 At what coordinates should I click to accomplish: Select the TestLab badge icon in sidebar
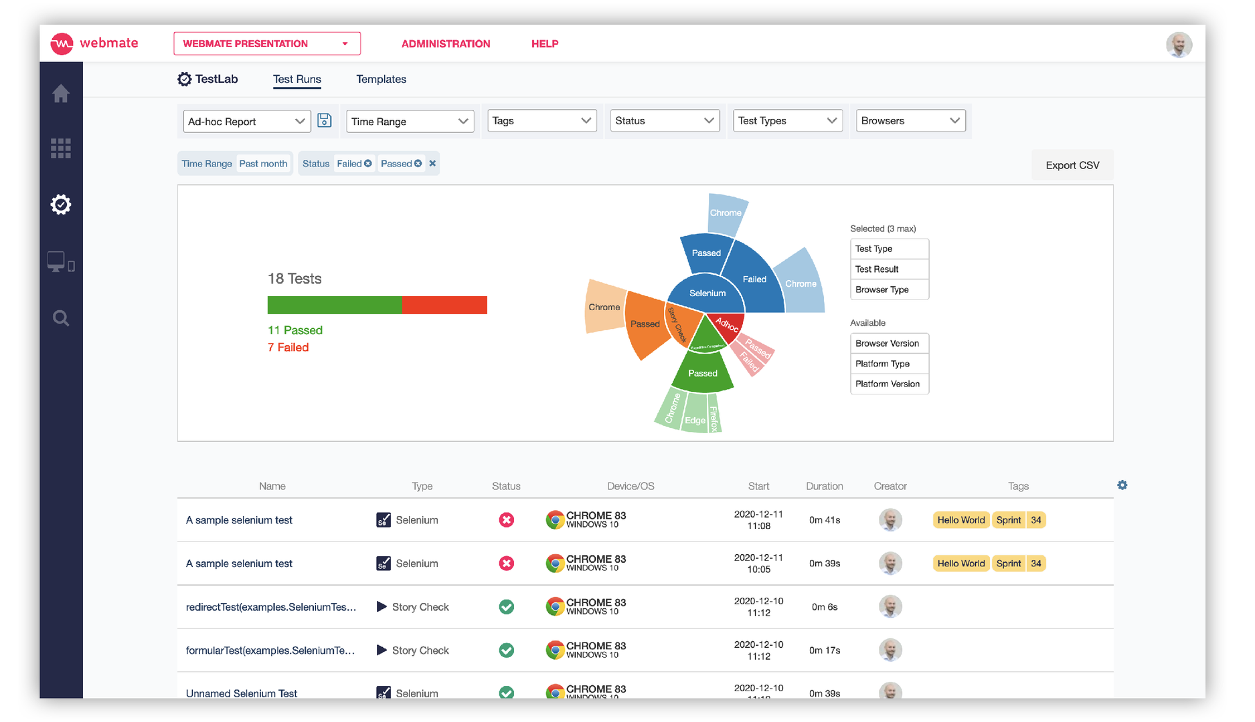(x=61, y=205)
